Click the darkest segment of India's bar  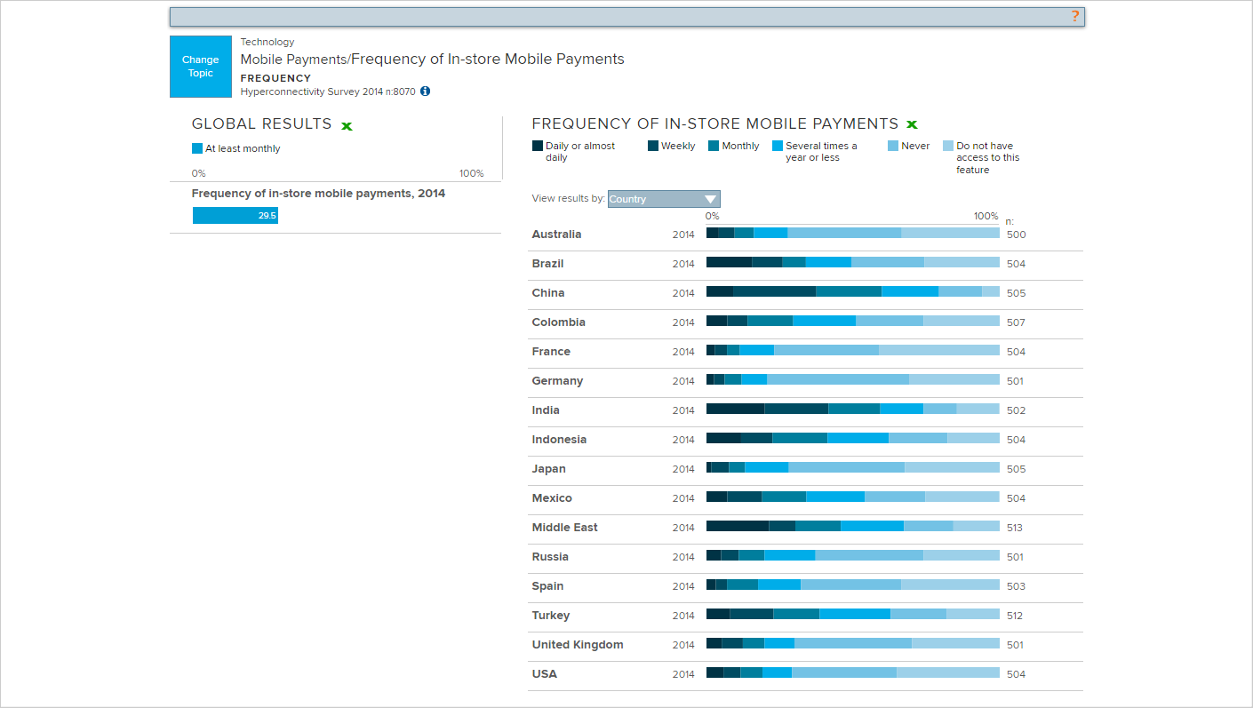tap(733, 410)
